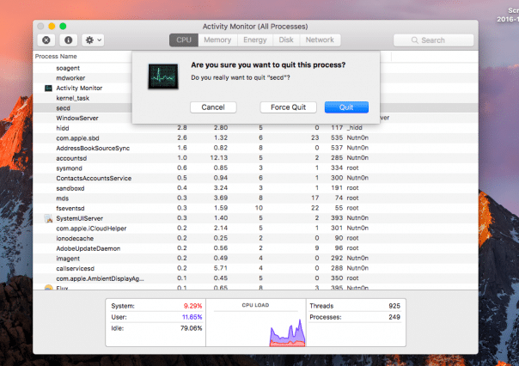519x366 pixels.
Task: Click accountsd CPU time 12.13
Action: [219, 158]
